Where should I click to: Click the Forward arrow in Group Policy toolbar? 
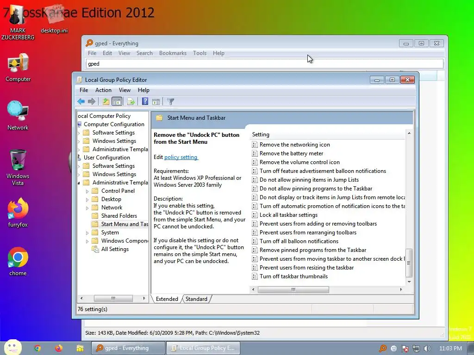pos(91,101)
